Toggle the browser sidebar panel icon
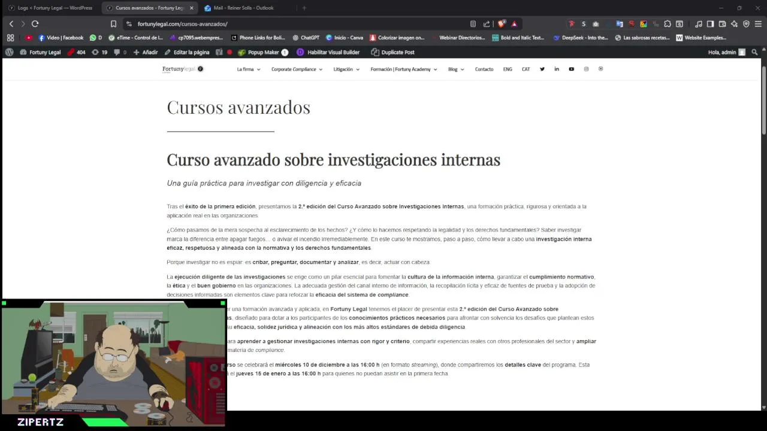767x431 pixels. coord(710,24)
